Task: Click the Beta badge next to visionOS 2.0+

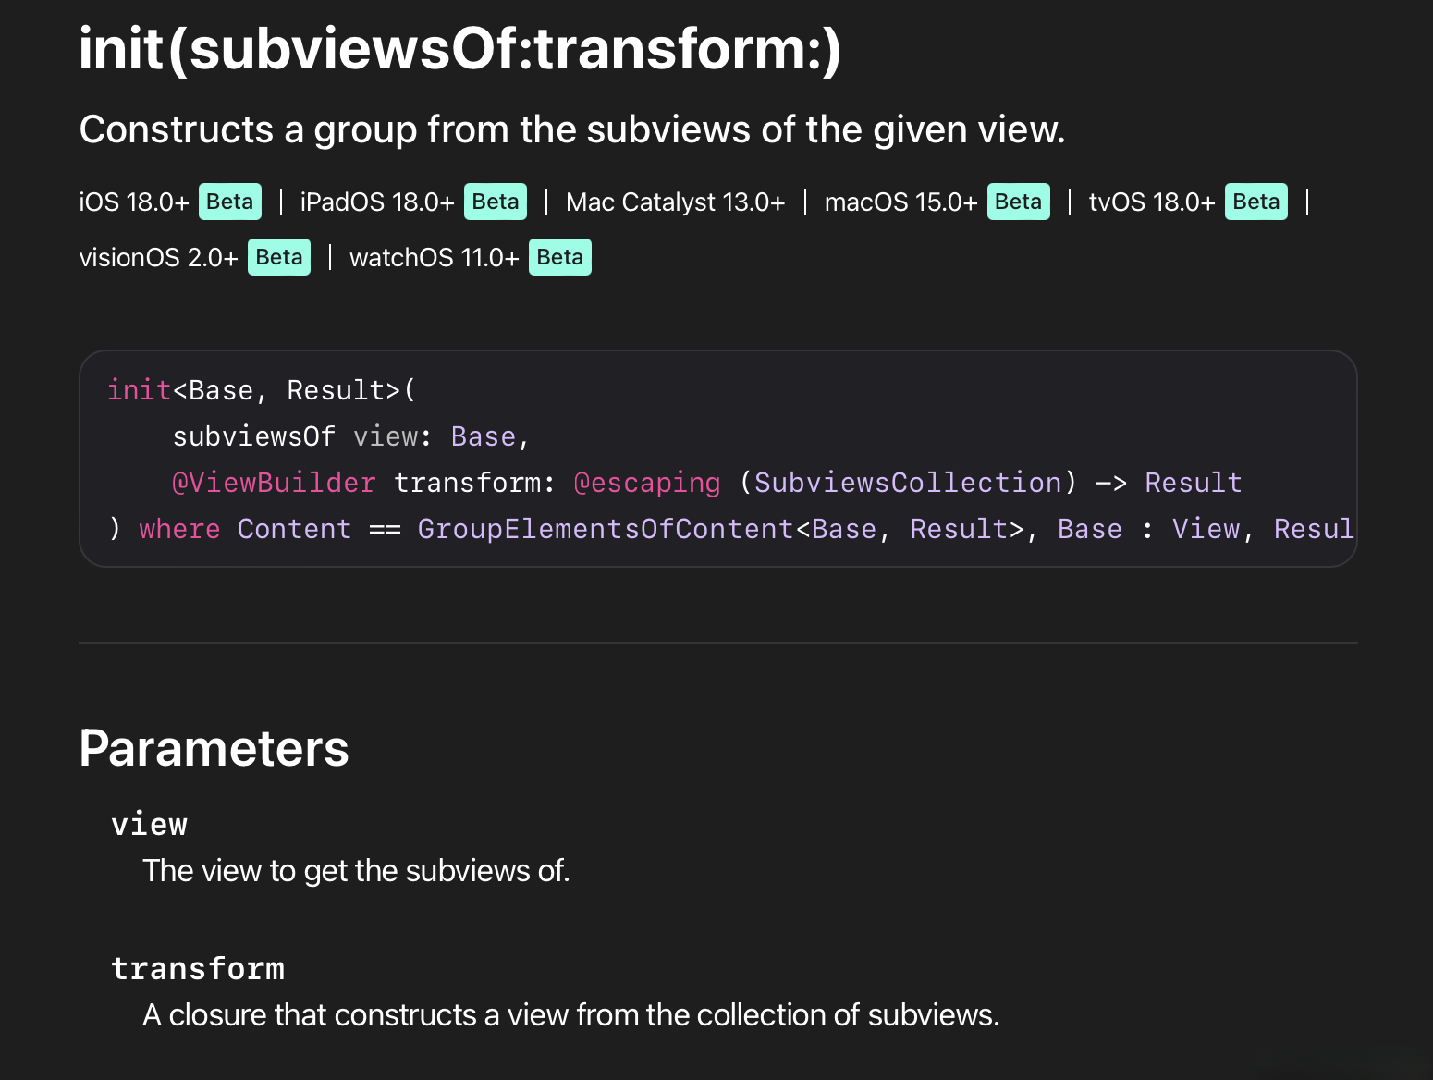Action: [x=279, y=257]
